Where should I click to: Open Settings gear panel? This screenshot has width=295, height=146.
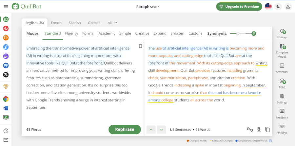pos(282,99)
